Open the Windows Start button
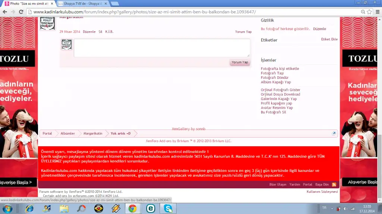Viewport: 382px width, 214px height. [7, 209]
